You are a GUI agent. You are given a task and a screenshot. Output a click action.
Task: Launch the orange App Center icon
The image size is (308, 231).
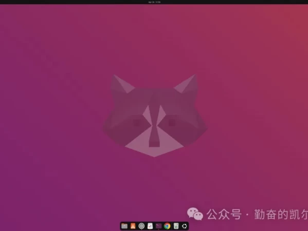click(133, 226)
